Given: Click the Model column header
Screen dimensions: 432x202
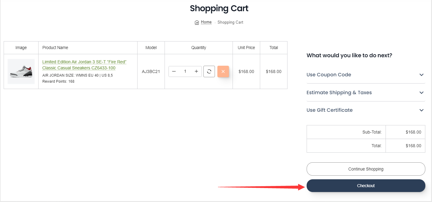Looking at the screenshot, I should pyautogui.click(x=151, y=48).
